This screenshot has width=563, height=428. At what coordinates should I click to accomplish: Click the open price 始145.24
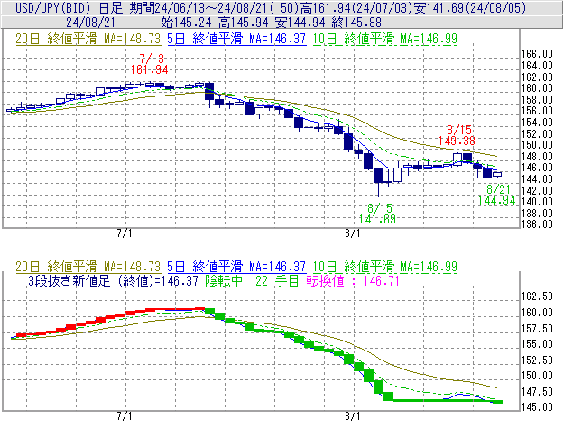coord(187,23)
